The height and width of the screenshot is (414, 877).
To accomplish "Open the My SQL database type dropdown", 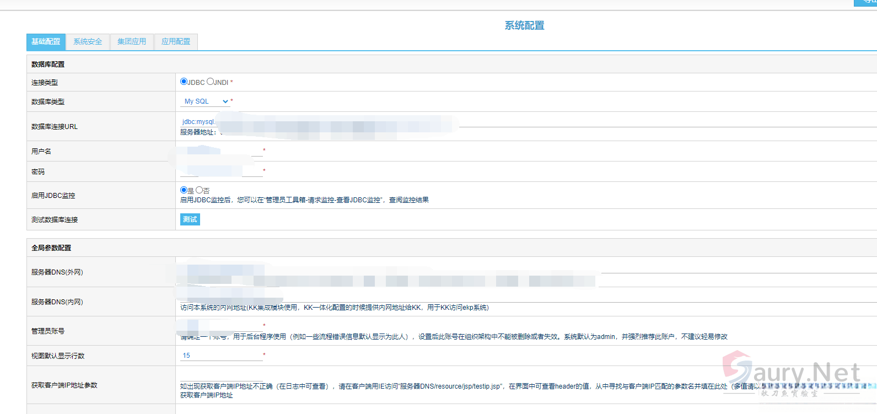I will coord(205,101).
